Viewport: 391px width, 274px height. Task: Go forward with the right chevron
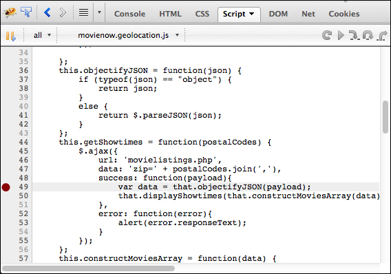pos(63,12)
